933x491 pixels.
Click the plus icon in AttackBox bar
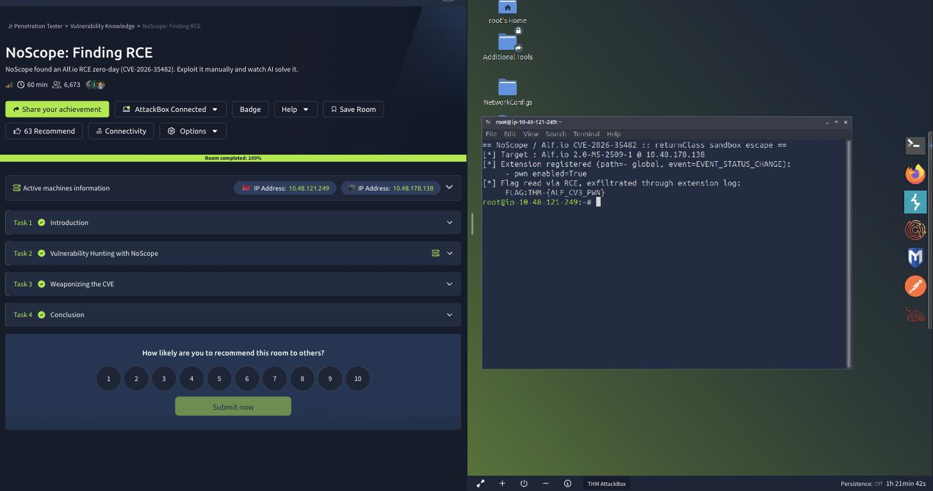(x=502, y=483)
